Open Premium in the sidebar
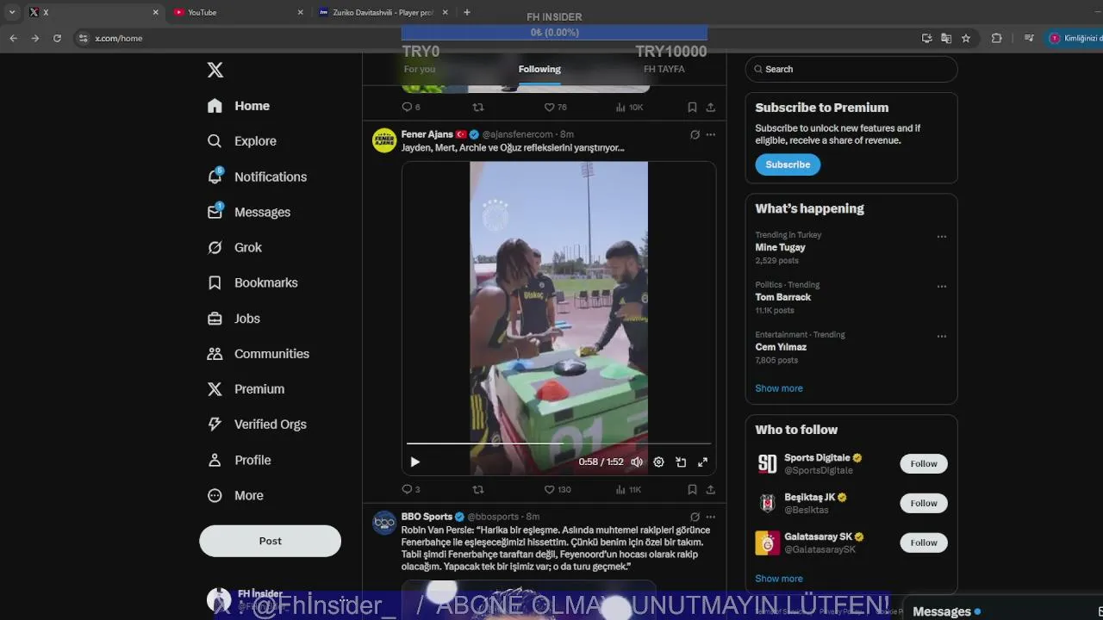Image resolution: width=1103 pixels, height=620 pixels. tap(246, 389)
